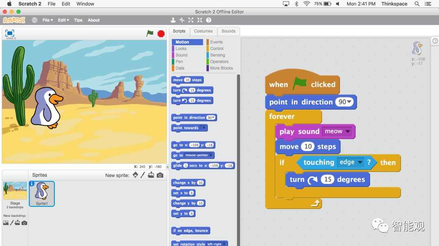Image resolution: width=439 pixels, height=246 pixels.
Task: Open direction 90 dropdown in script
Action: coord(350,102)
